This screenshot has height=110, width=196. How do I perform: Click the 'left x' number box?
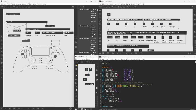110,37
